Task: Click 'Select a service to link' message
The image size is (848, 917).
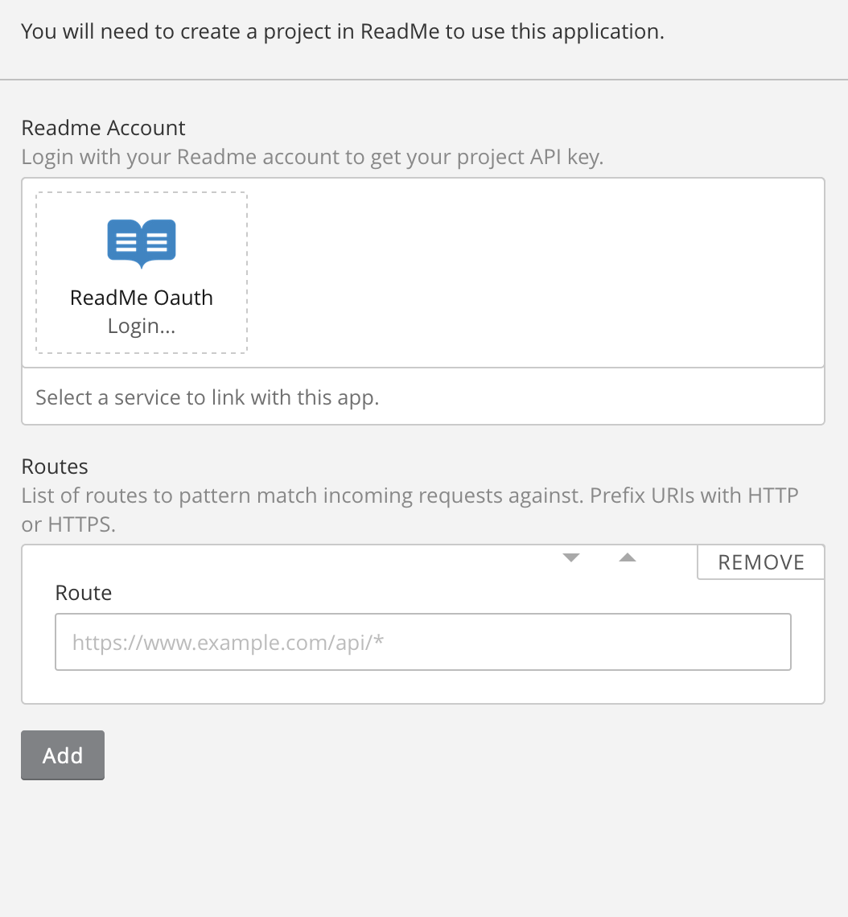Action: pyautogui.click(x=207, y=397)
